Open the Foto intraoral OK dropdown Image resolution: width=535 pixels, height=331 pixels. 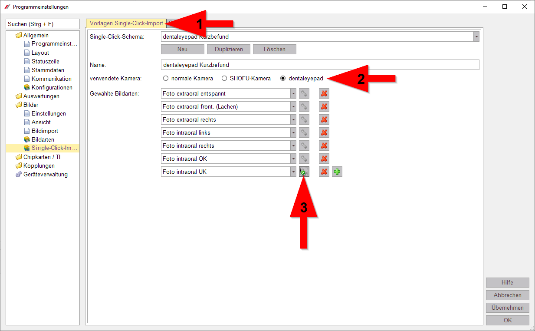pos(293,159)
